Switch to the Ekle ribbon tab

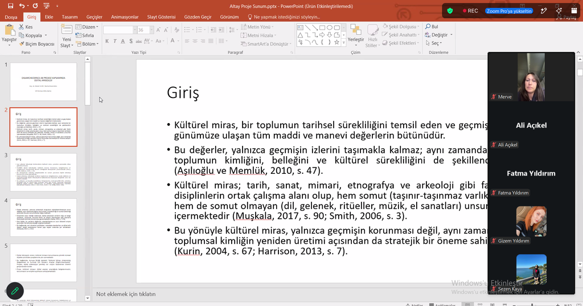tap(49, 17)
